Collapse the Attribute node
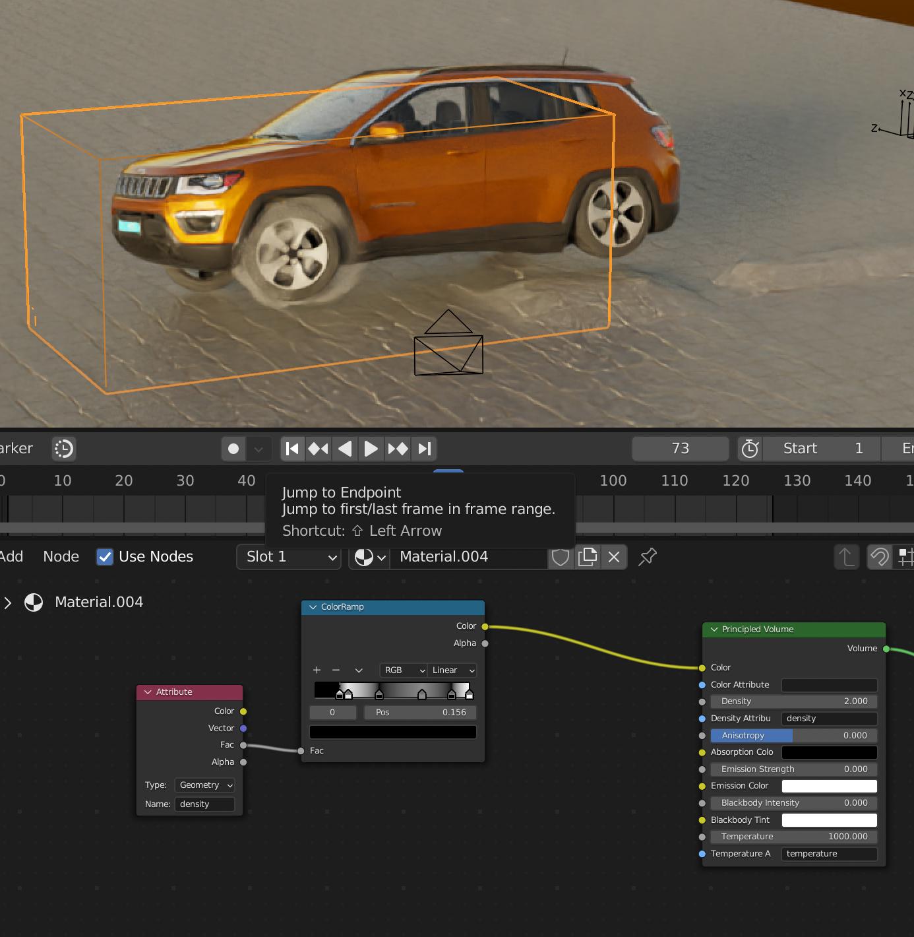The width and height of the screenshot is (914, 937). [x=148, y=692]
